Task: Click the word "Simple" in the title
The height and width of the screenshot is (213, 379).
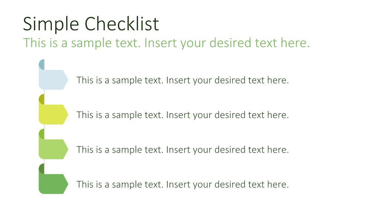Action: pos(51,24)
